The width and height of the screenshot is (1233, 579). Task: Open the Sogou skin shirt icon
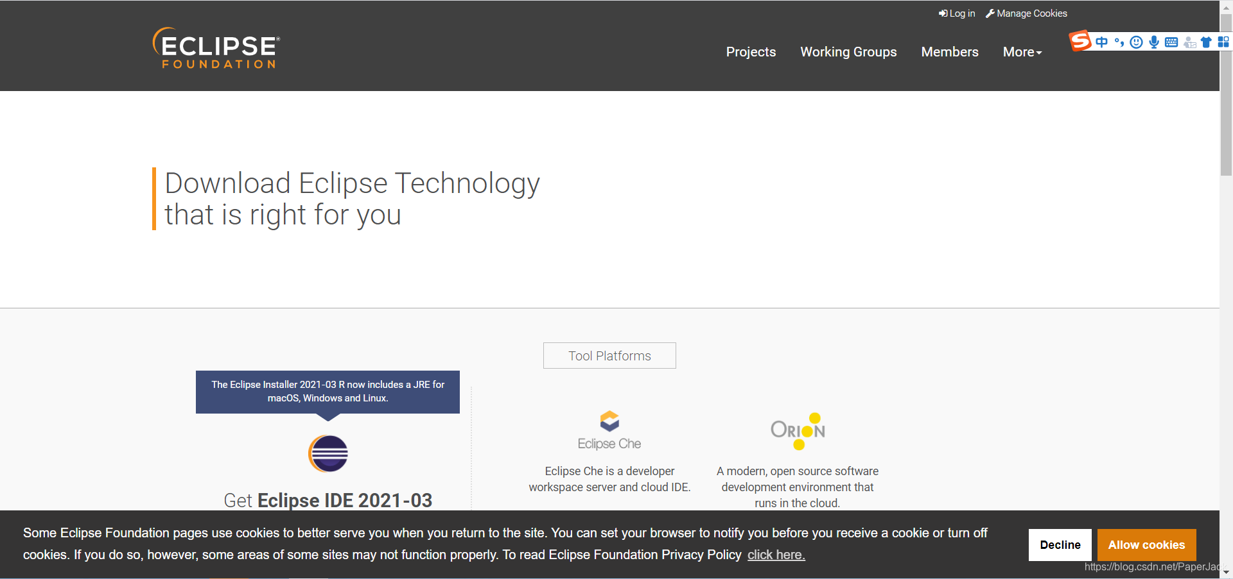click(1206, 42)
